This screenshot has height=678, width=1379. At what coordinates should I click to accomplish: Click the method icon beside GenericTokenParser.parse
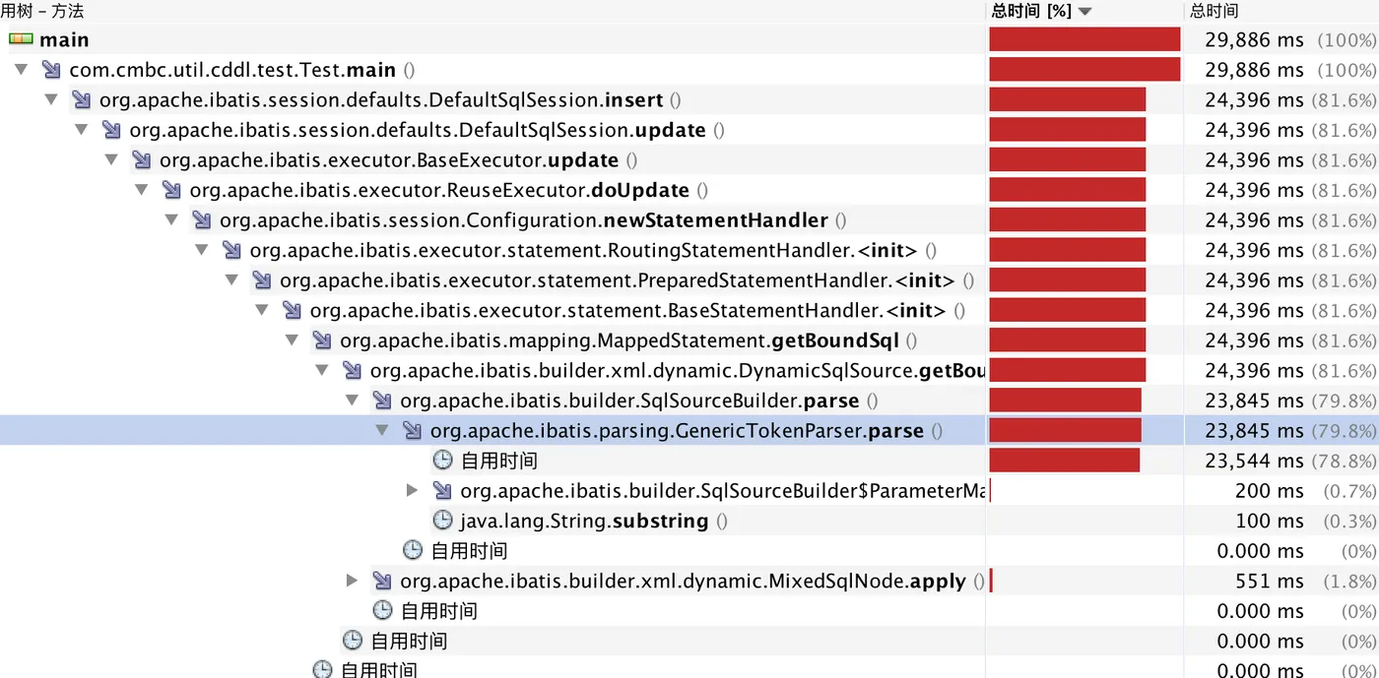[x=413, y=430]
